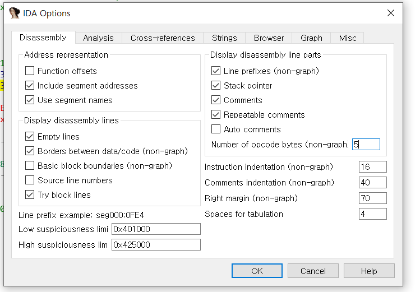Toggle Line prefixes (non-graph) checkbox
This screenshot has height=292, width=420.
coord(216,71)
